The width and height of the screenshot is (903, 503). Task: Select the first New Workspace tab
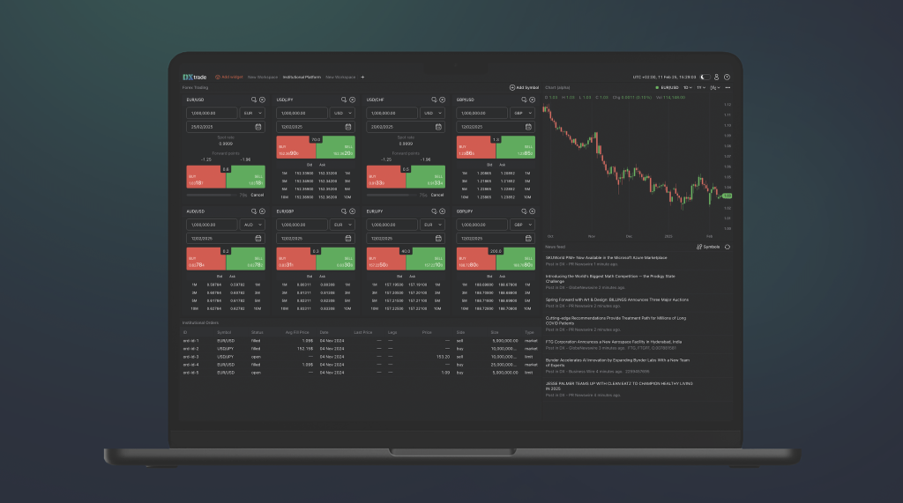[x=263, y=78]
